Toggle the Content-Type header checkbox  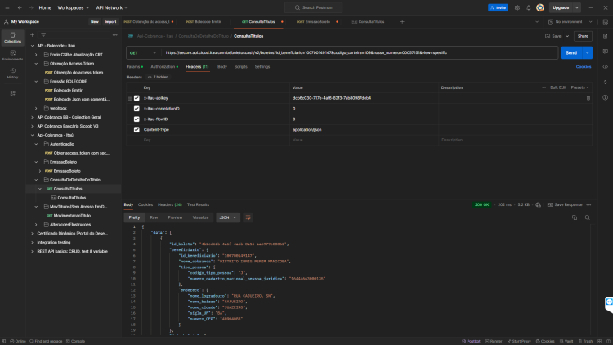coord(136,130)
